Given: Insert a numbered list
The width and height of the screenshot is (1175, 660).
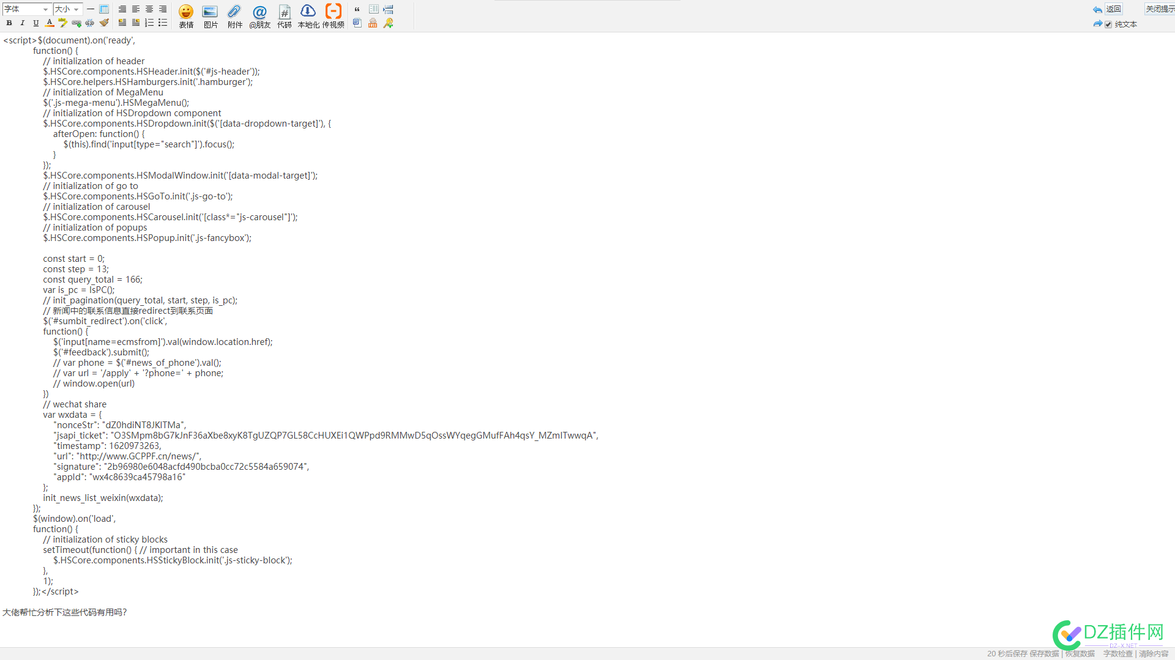Looking at the screenshot, I should [149, 23].
